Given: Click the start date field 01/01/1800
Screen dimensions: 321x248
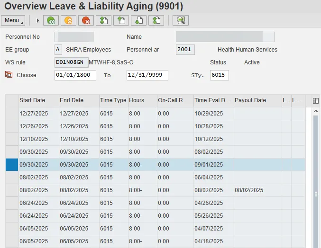Looking at the screenshot, I should 75,75.
